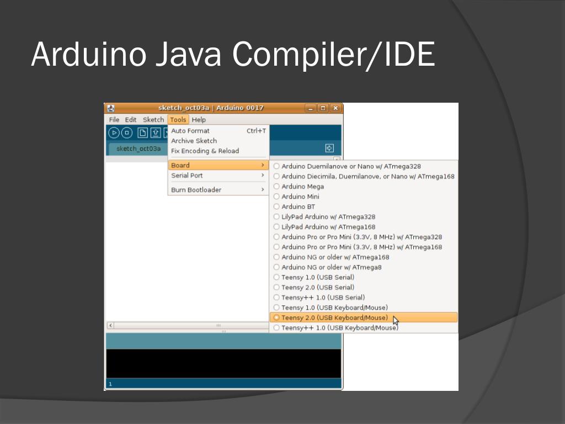The width and height of the screenshot is (565, 424).
Task: Click the editor horizontal scrollbar track
Action: pos(191,326)
